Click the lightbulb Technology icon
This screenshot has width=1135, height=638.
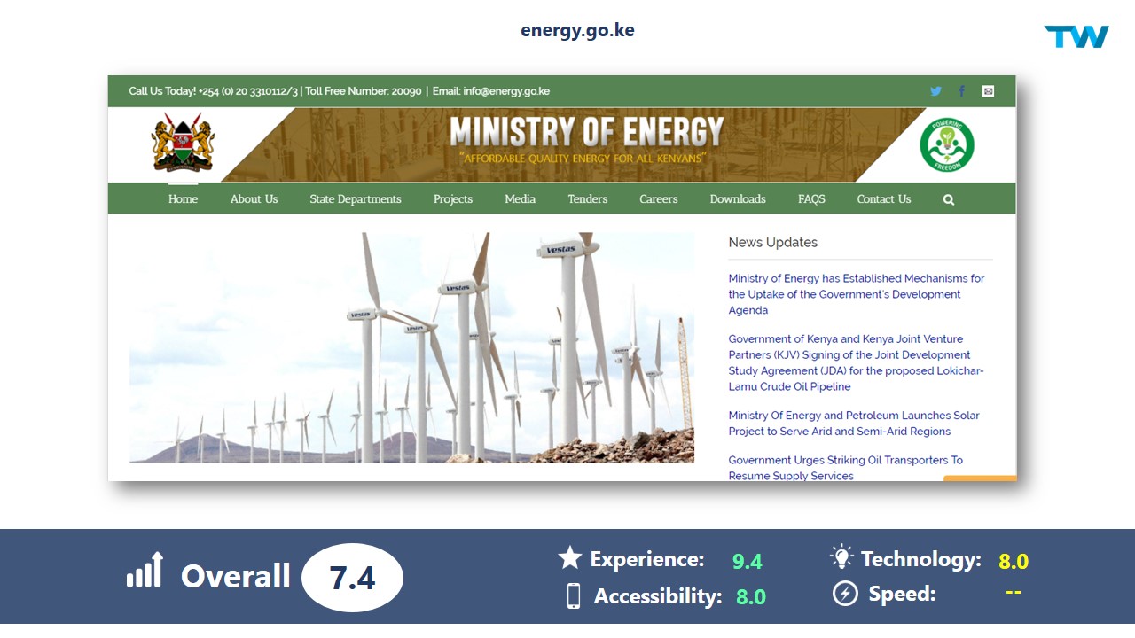(x=841, y=557)
